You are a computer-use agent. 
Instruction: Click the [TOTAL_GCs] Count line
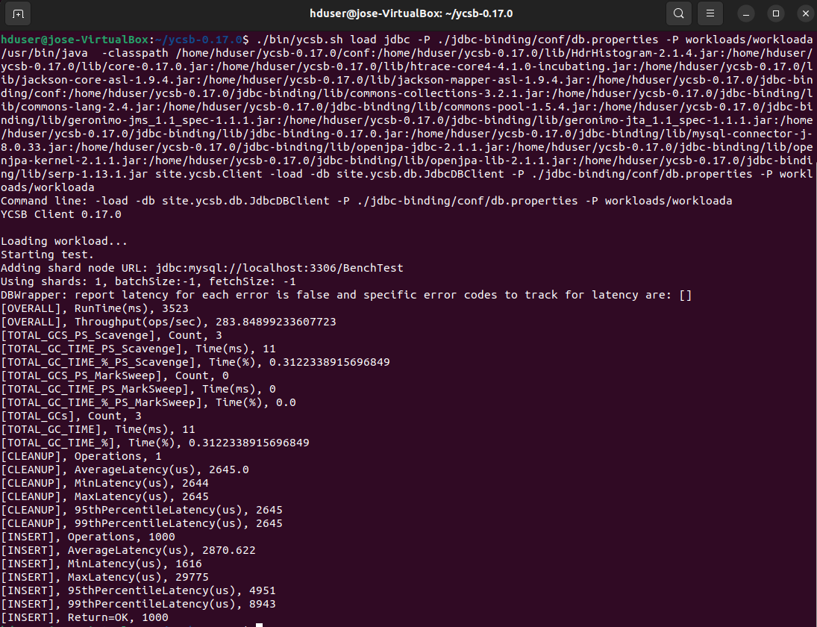pyautogui.click(x=71, y=416)
